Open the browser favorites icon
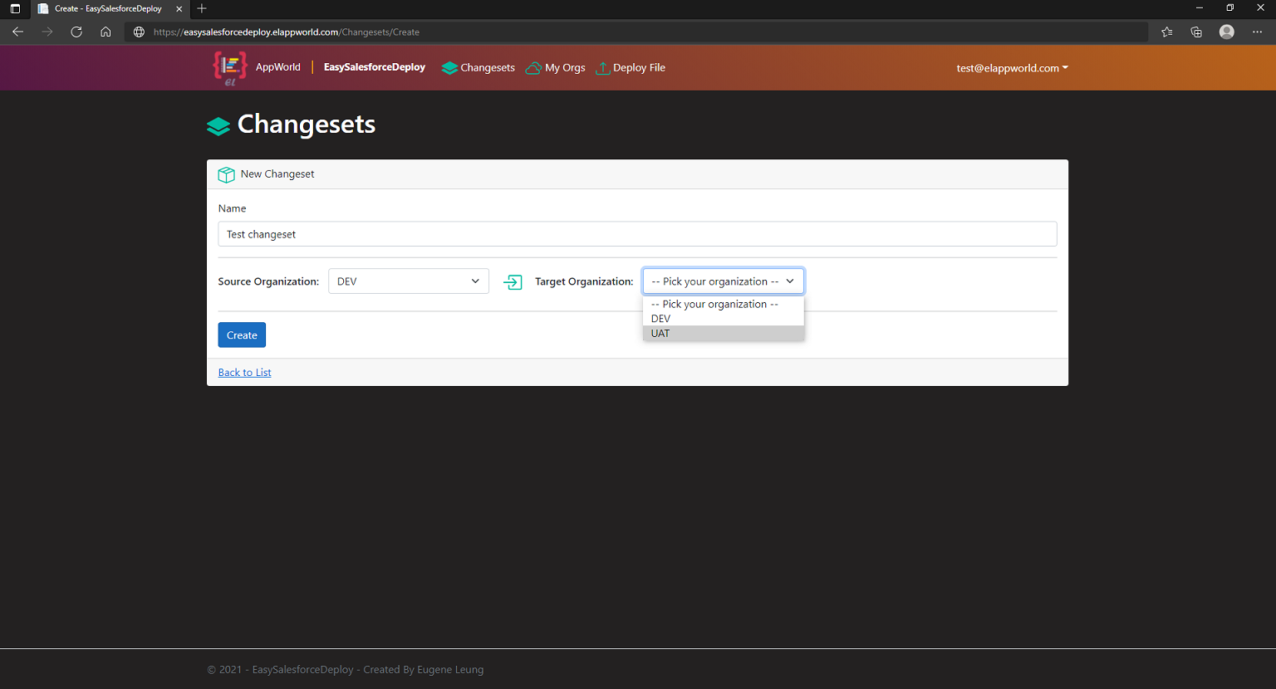This screenshot has width=1276, height=689. [x=1167, y=32]
